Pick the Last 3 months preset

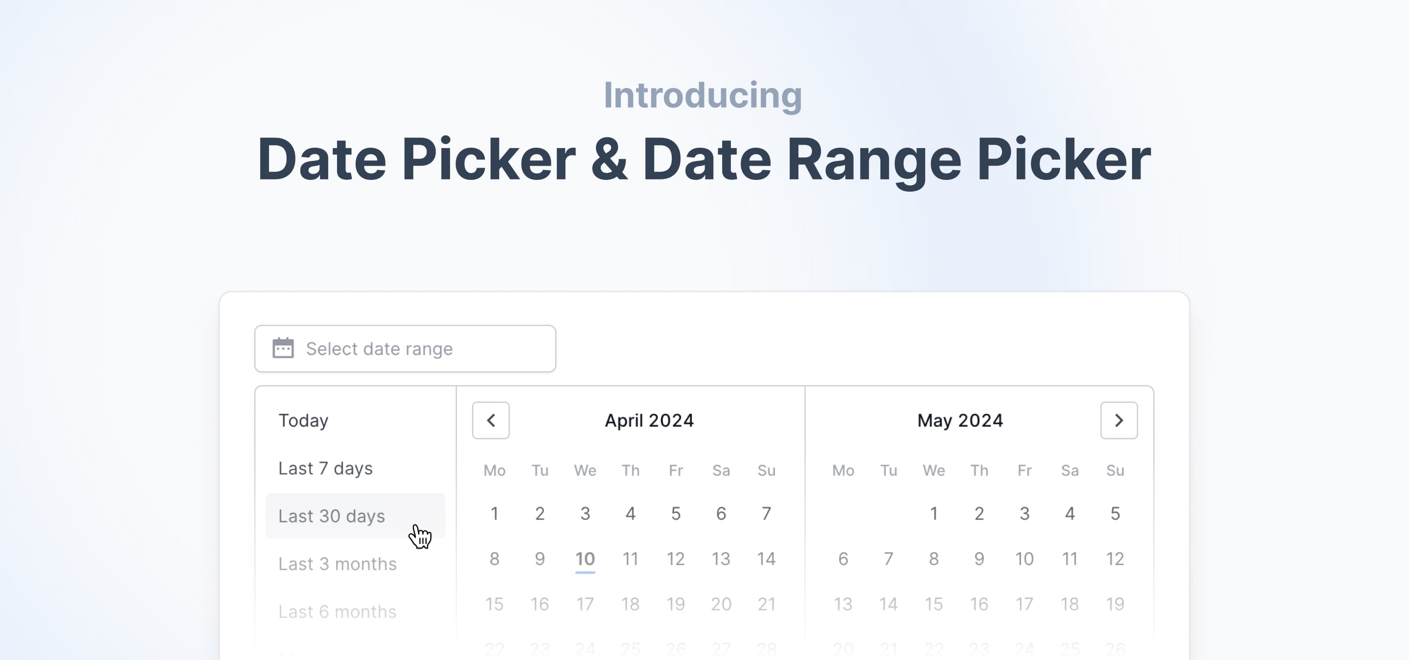338,563
